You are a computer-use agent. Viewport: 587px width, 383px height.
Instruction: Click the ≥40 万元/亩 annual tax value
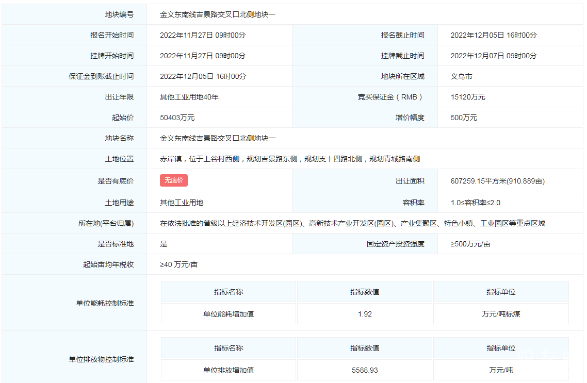[x=178, y=264]
